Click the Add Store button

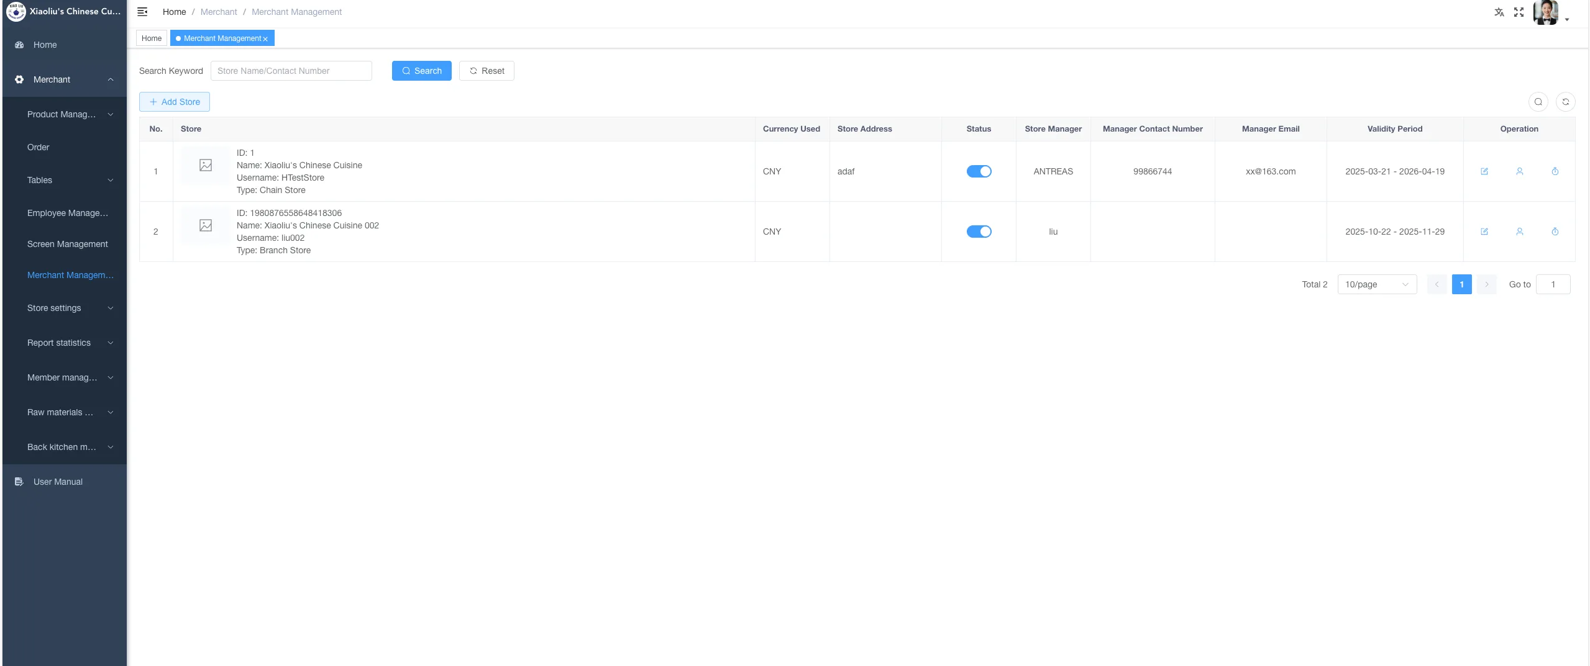tap(175, 102)
